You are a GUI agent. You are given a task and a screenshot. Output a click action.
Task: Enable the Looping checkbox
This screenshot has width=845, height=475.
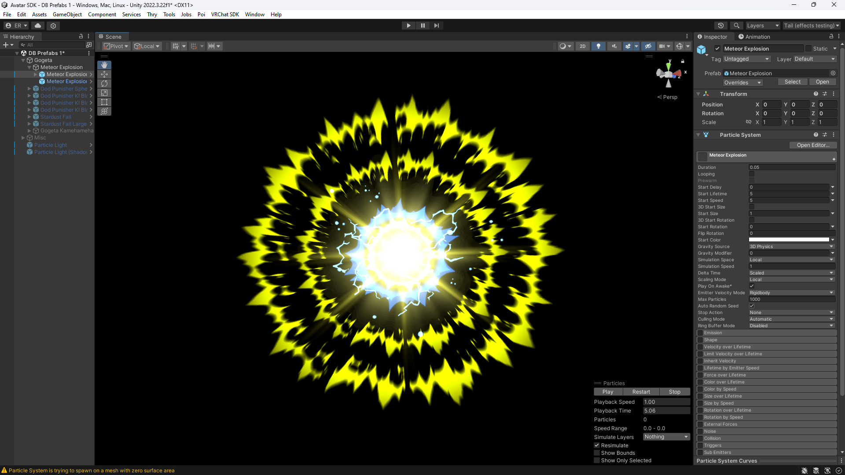click(752, 174)
